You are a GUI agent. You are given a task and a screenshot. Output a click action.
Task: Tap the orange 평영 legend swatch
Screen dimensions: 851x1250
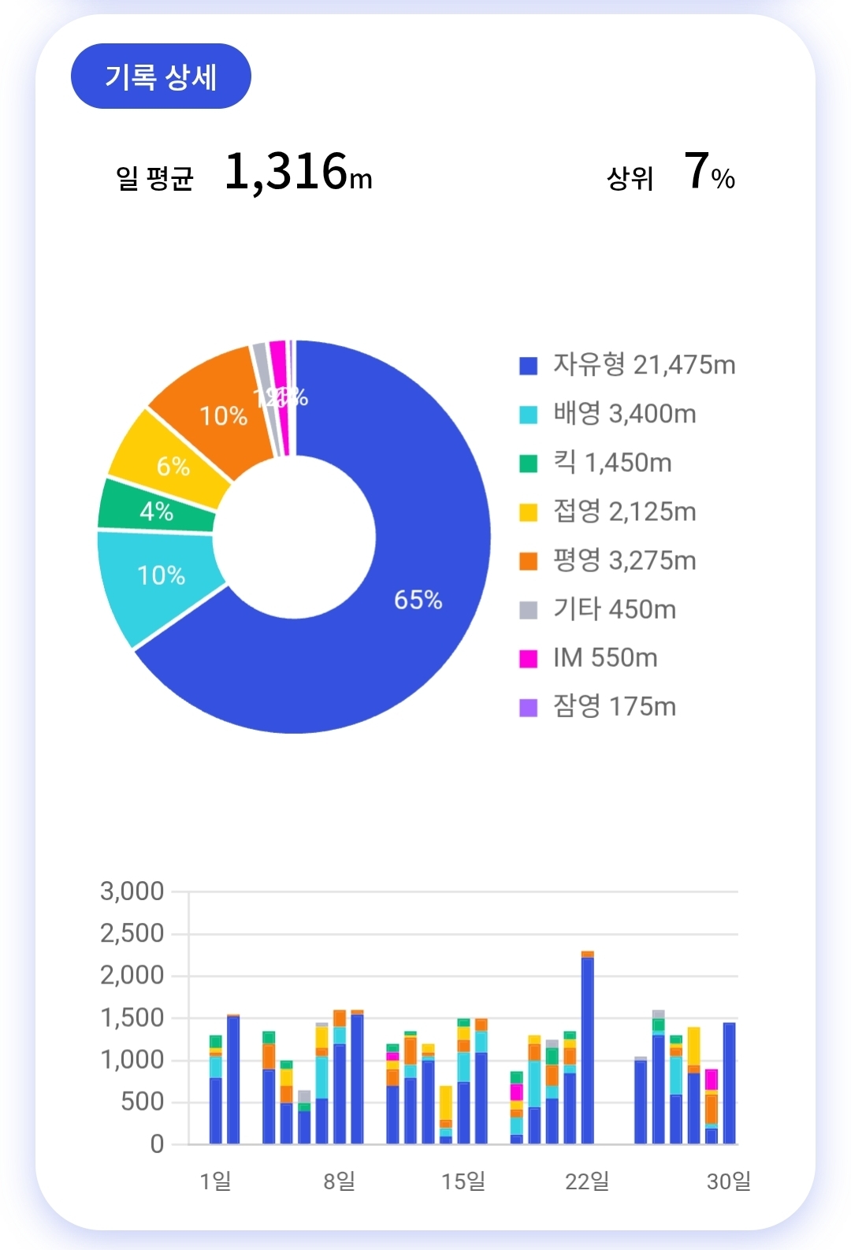point(528,561)
